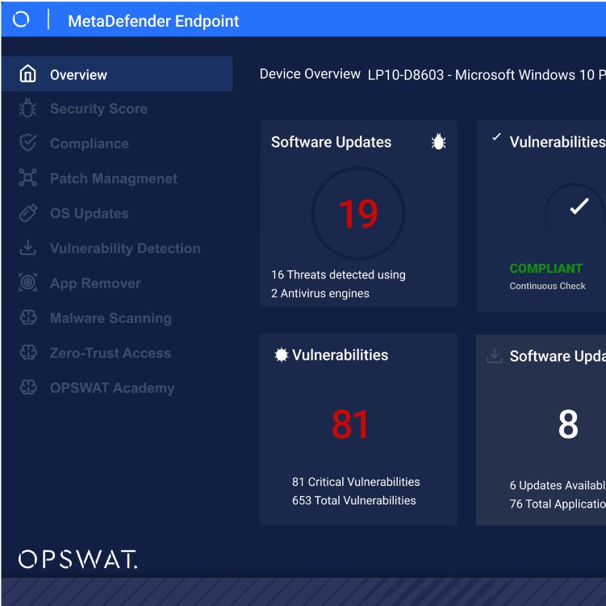Click the Security Score bug icon
The image size is (606, 606).
pyautogui.click(x=27, y=108)
